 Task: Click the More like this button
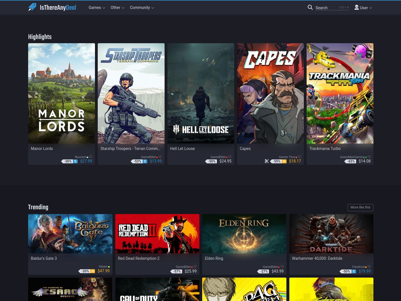360,207
